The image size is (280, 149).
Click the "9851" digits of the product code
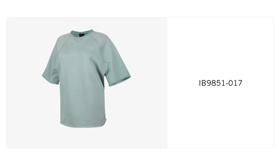216,83
